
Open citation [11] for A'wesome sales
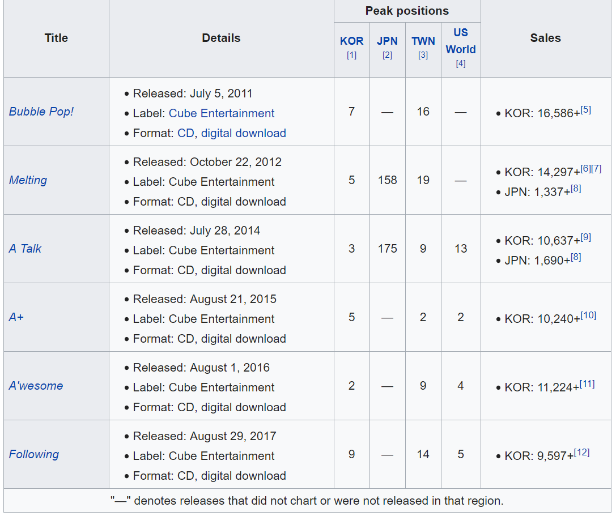[x=587, y=383]
